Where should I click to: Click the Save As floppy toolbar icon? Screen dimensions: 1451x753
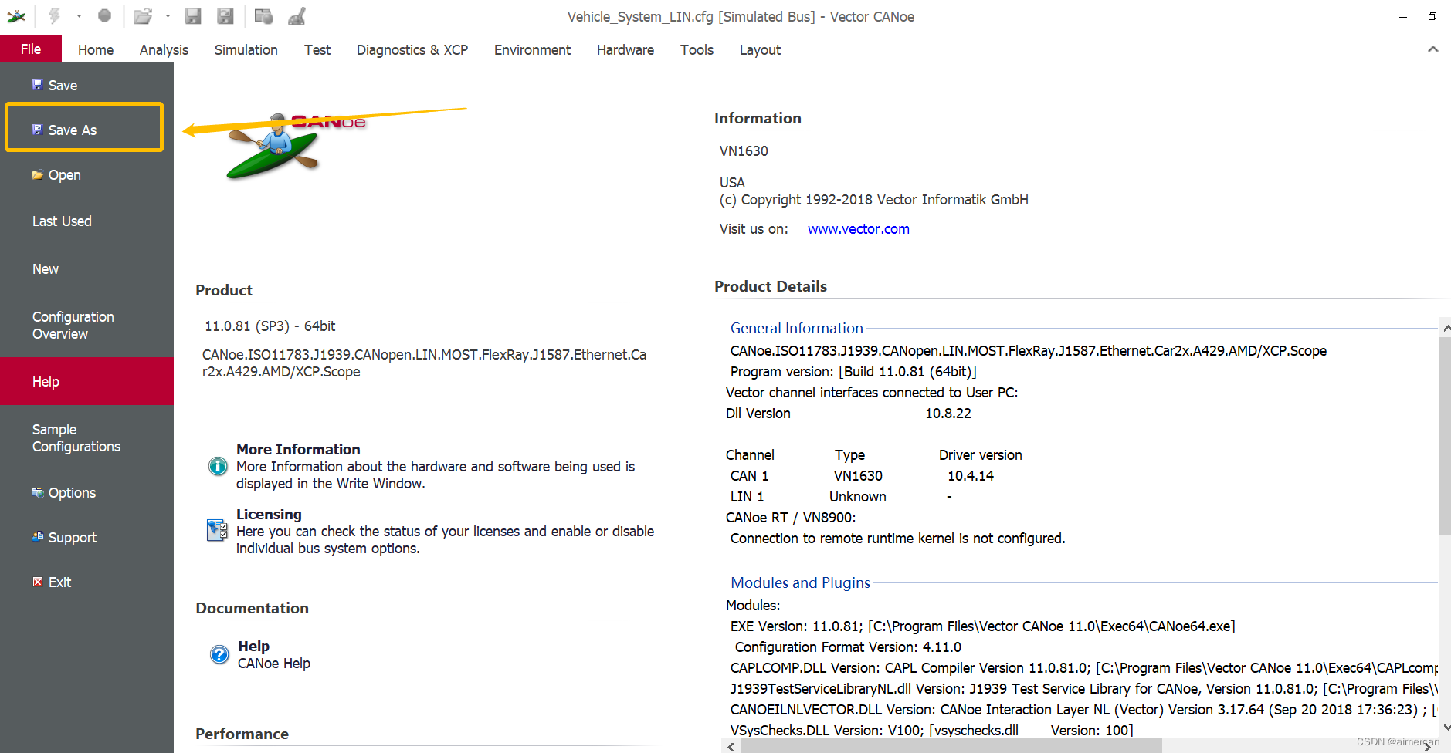tap(225, 16)
